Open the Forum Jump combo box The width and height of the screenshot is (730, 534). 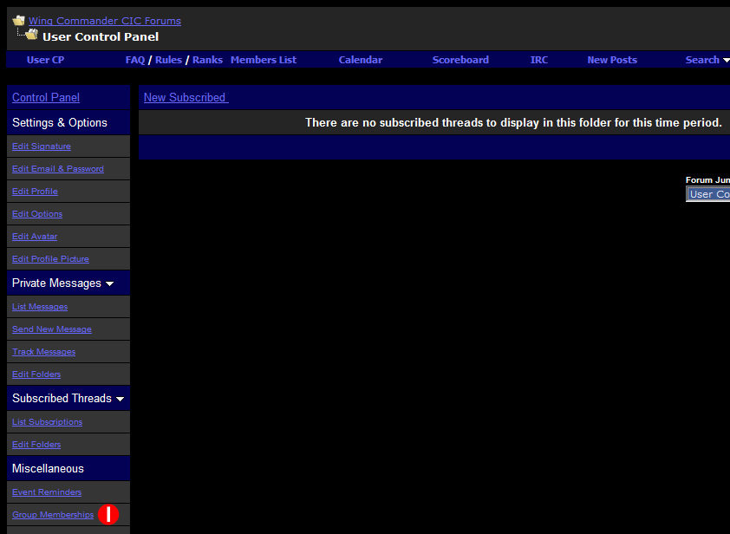point(708,194)
